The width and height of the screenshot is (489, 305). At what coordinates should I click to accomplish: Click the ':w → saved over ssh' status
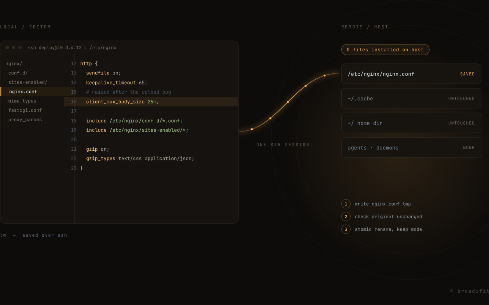(x=33, y=235)
